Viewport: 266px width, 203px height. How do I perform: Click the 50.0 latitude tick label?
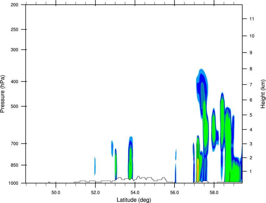56,193
